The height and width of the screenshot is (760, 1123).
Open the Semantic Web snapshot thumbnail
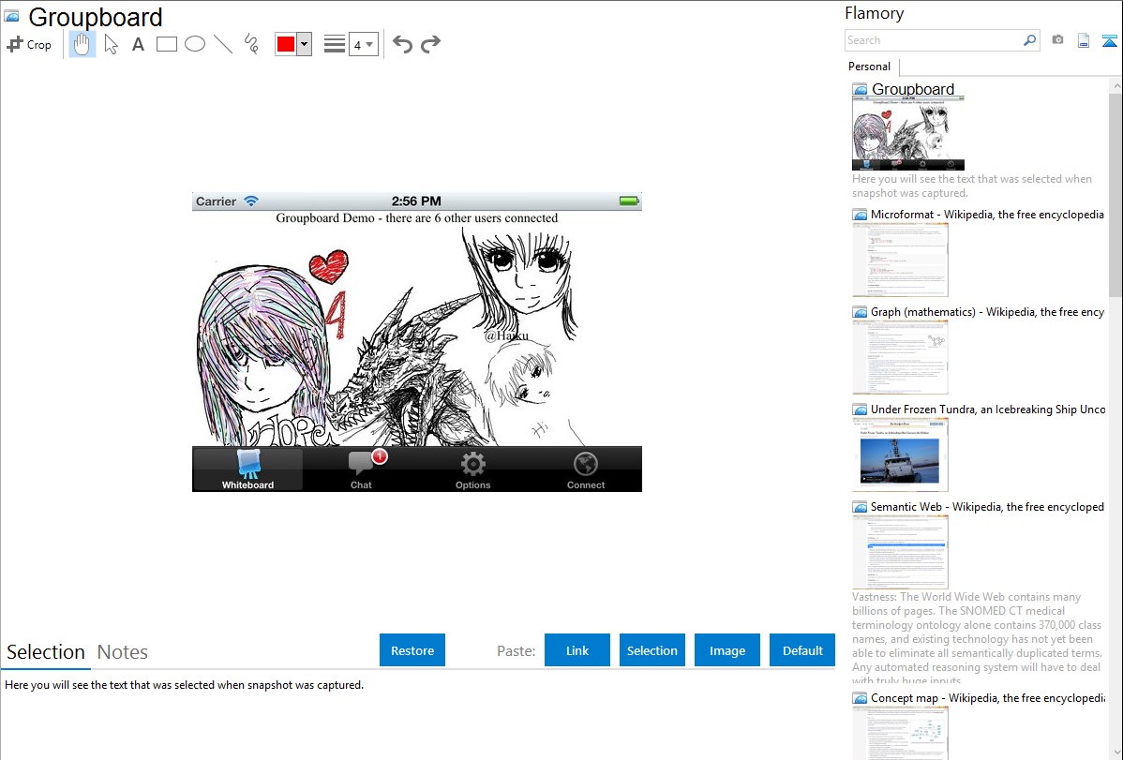click(x=900, y=552)
